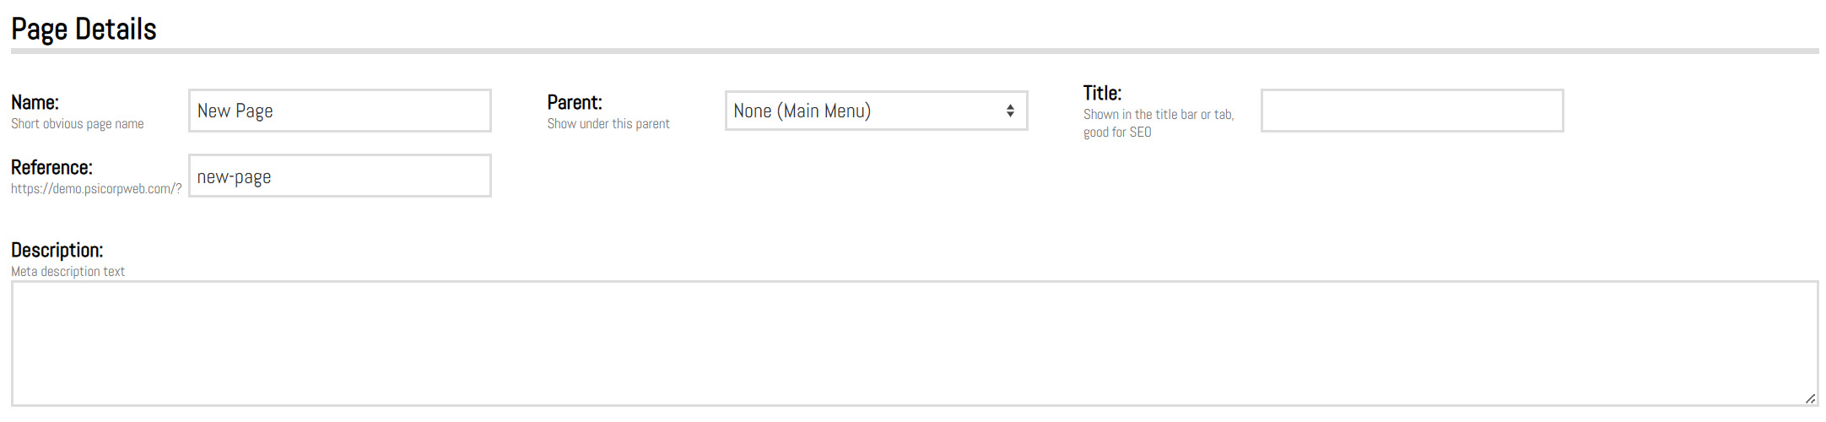Click "Shown in the title bar or tab" hint

[1158, 115]
